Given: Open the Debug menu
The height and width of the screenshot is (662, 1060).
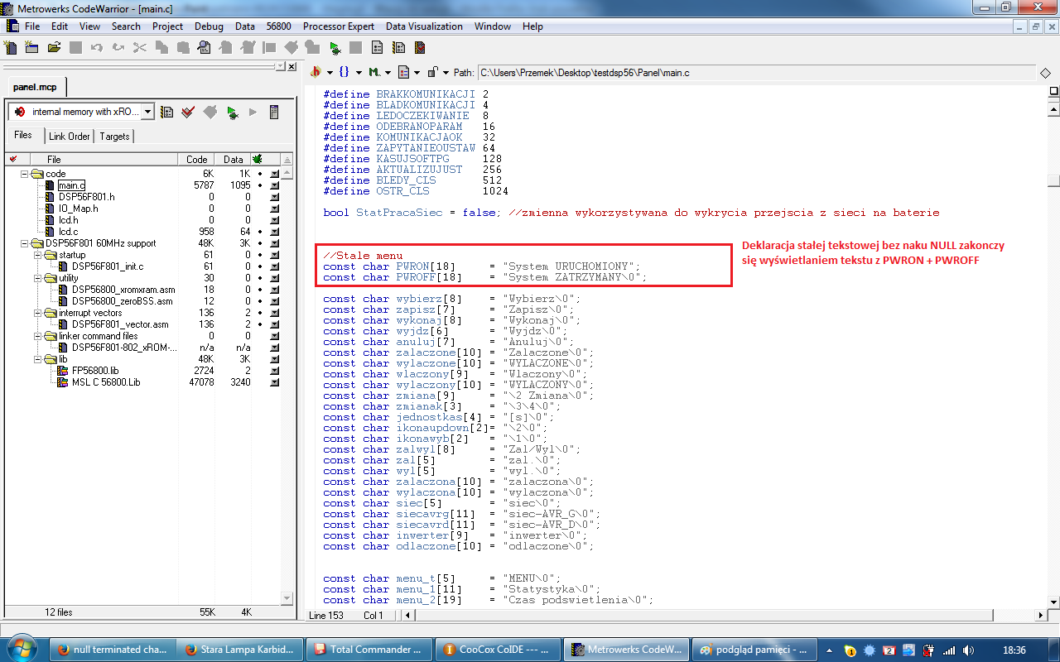Looking at the screenshot, I should (209, 26).
